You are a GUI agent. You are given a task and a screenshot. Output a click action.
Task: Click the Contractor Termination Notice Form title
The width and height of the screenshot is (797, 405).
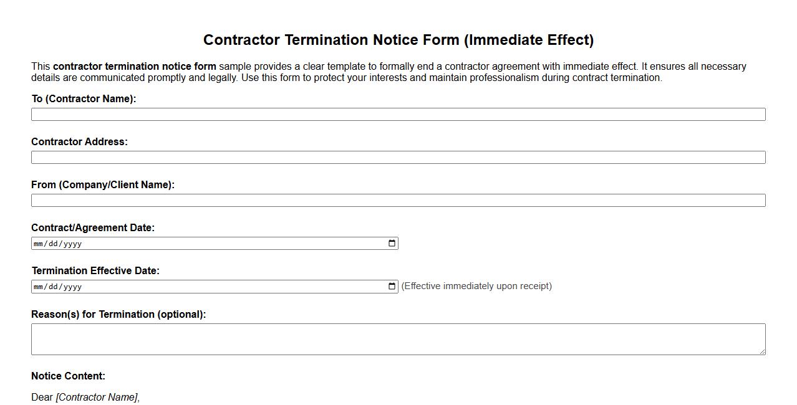pyautogui.click(x=398, y=39)
